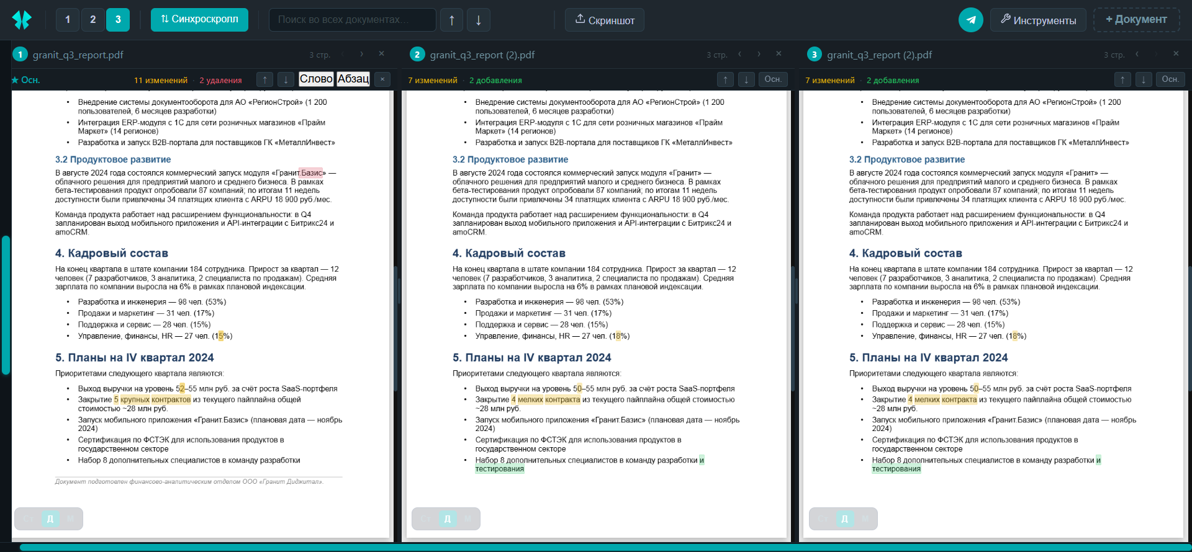Click the app logo icon
The height and width of the screenshot is (552, 1192).
point(22,20)
